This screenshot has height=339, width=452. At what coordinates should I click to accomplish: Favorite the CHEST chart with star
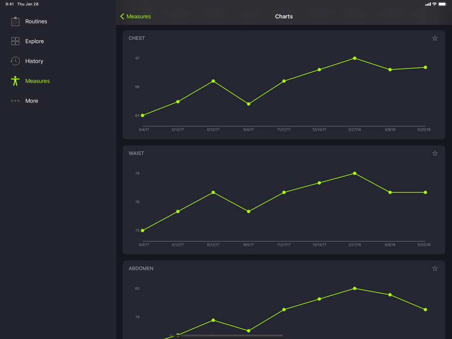point(435,38)
